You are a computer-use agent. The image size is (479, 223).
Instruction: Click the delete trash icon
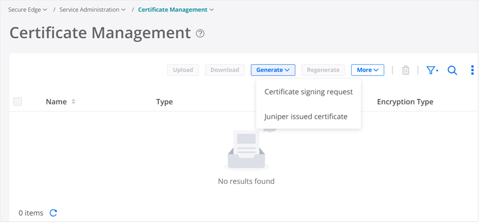pos(406,70)
